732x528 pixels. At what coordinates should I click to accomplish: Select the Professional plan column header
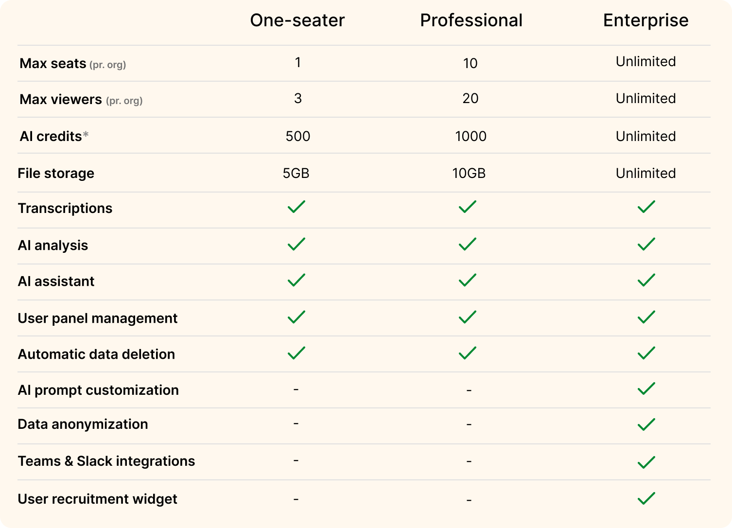(x=471, y=20)
